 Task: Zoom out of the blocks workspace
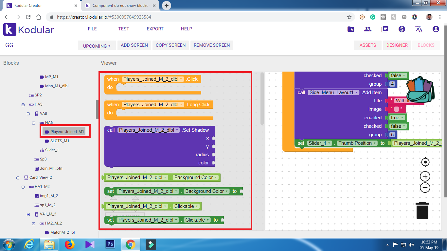click(425, 188)
